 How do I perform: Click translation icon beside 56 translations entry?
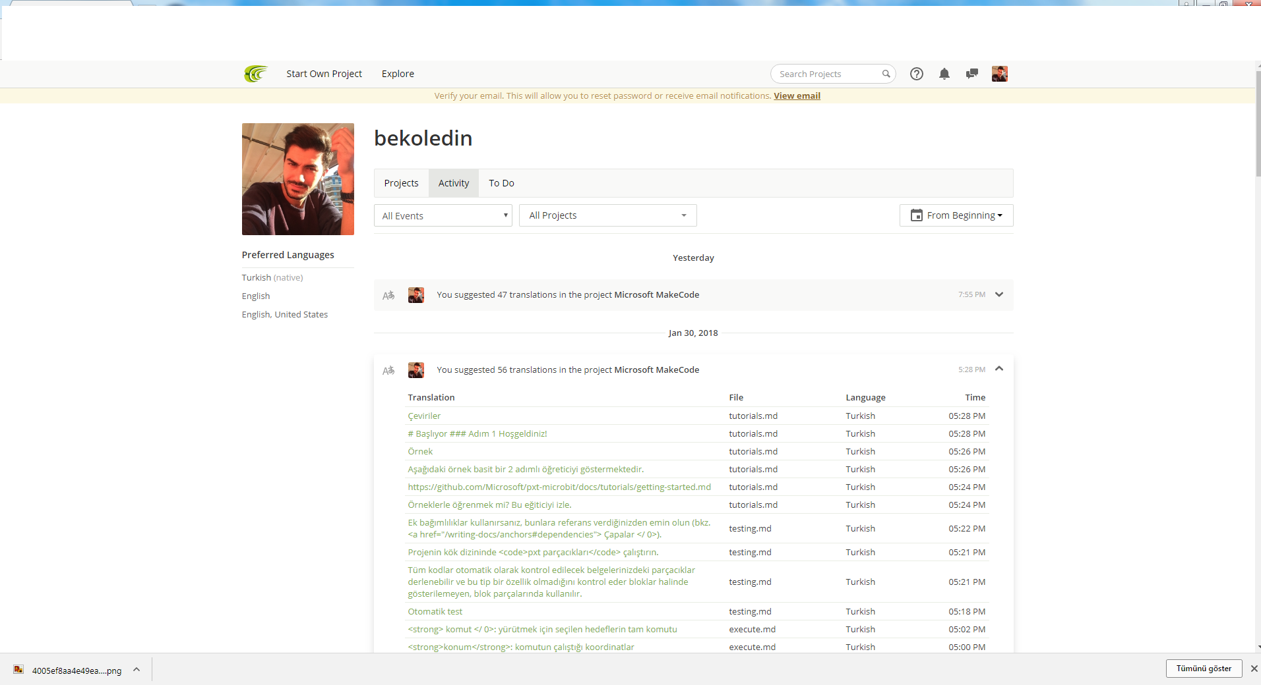click(388, 370)
